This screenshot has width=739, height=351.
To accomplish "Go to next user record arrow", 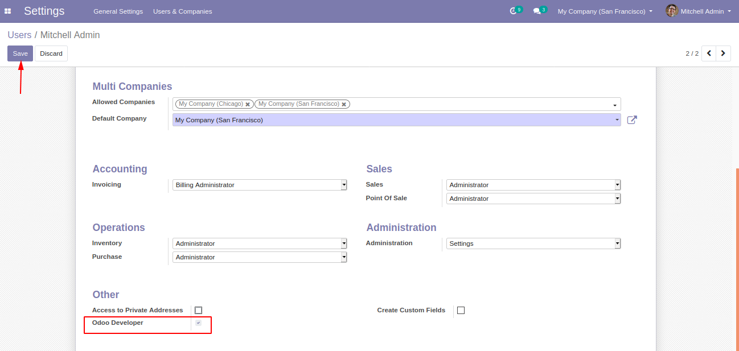I will (x=724, y=53).
